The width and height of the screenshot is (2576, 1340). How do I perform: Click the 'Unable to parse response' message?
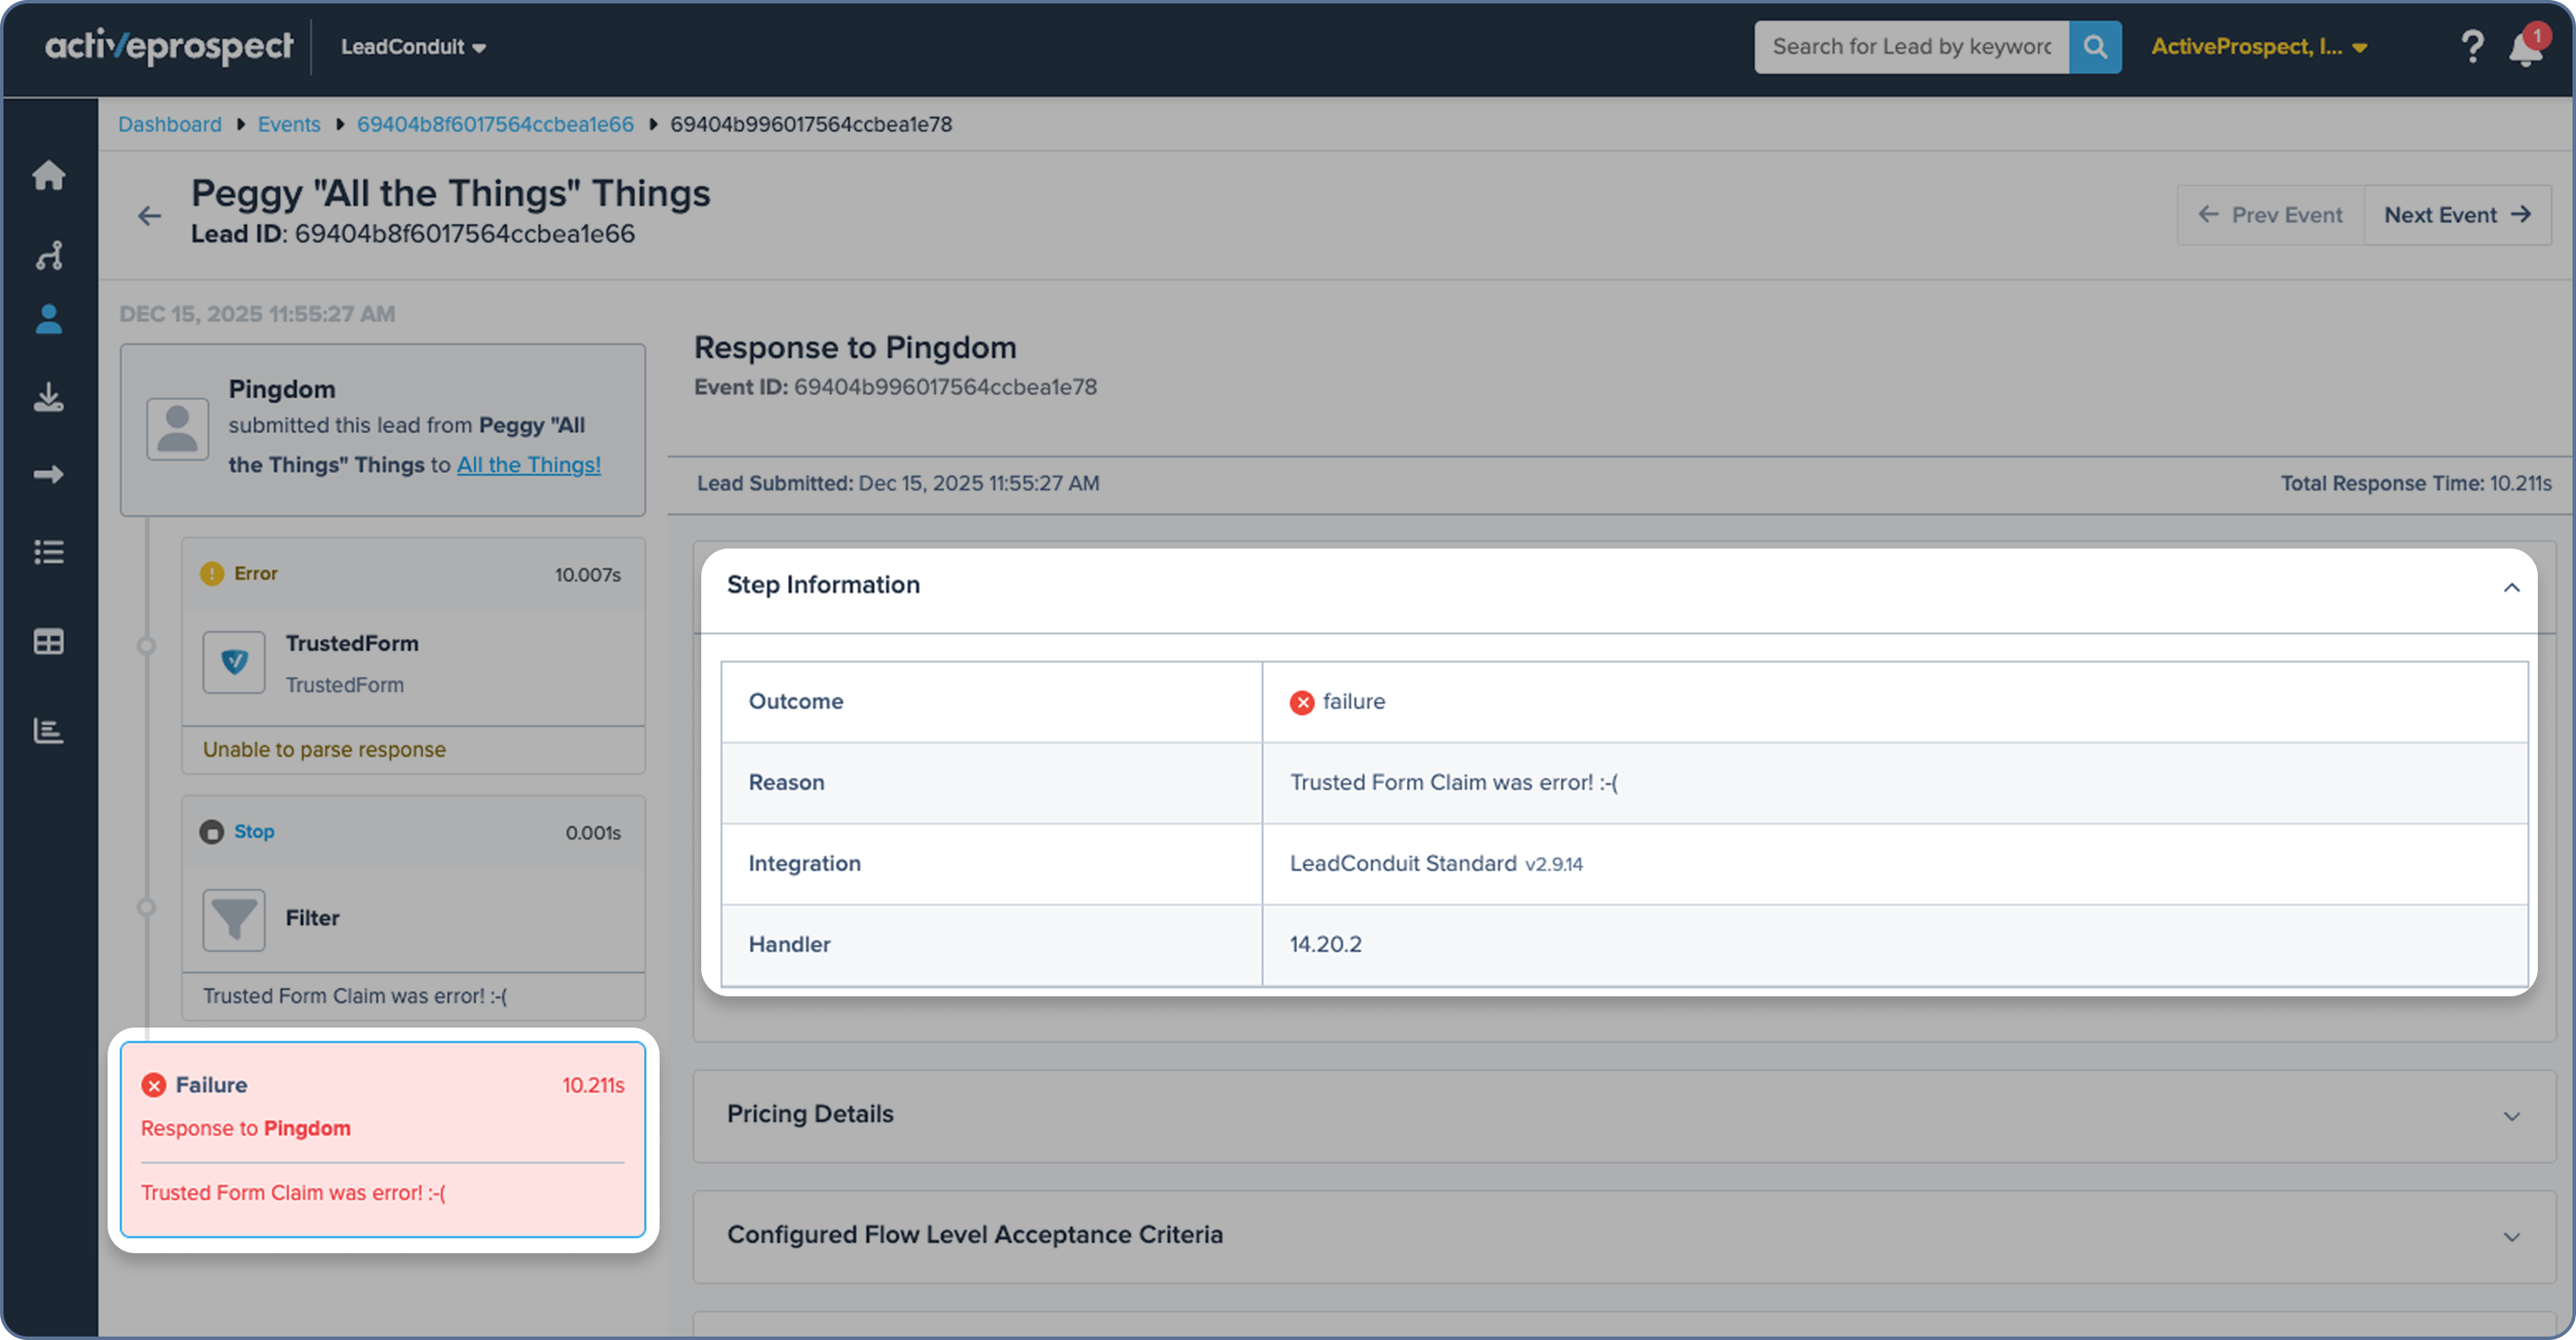coord(324,750)
